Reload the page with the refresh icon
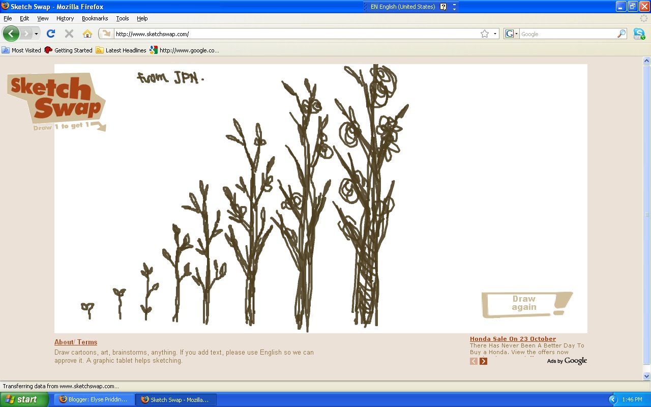Screen dimensions: 651x407 [51, 34]
